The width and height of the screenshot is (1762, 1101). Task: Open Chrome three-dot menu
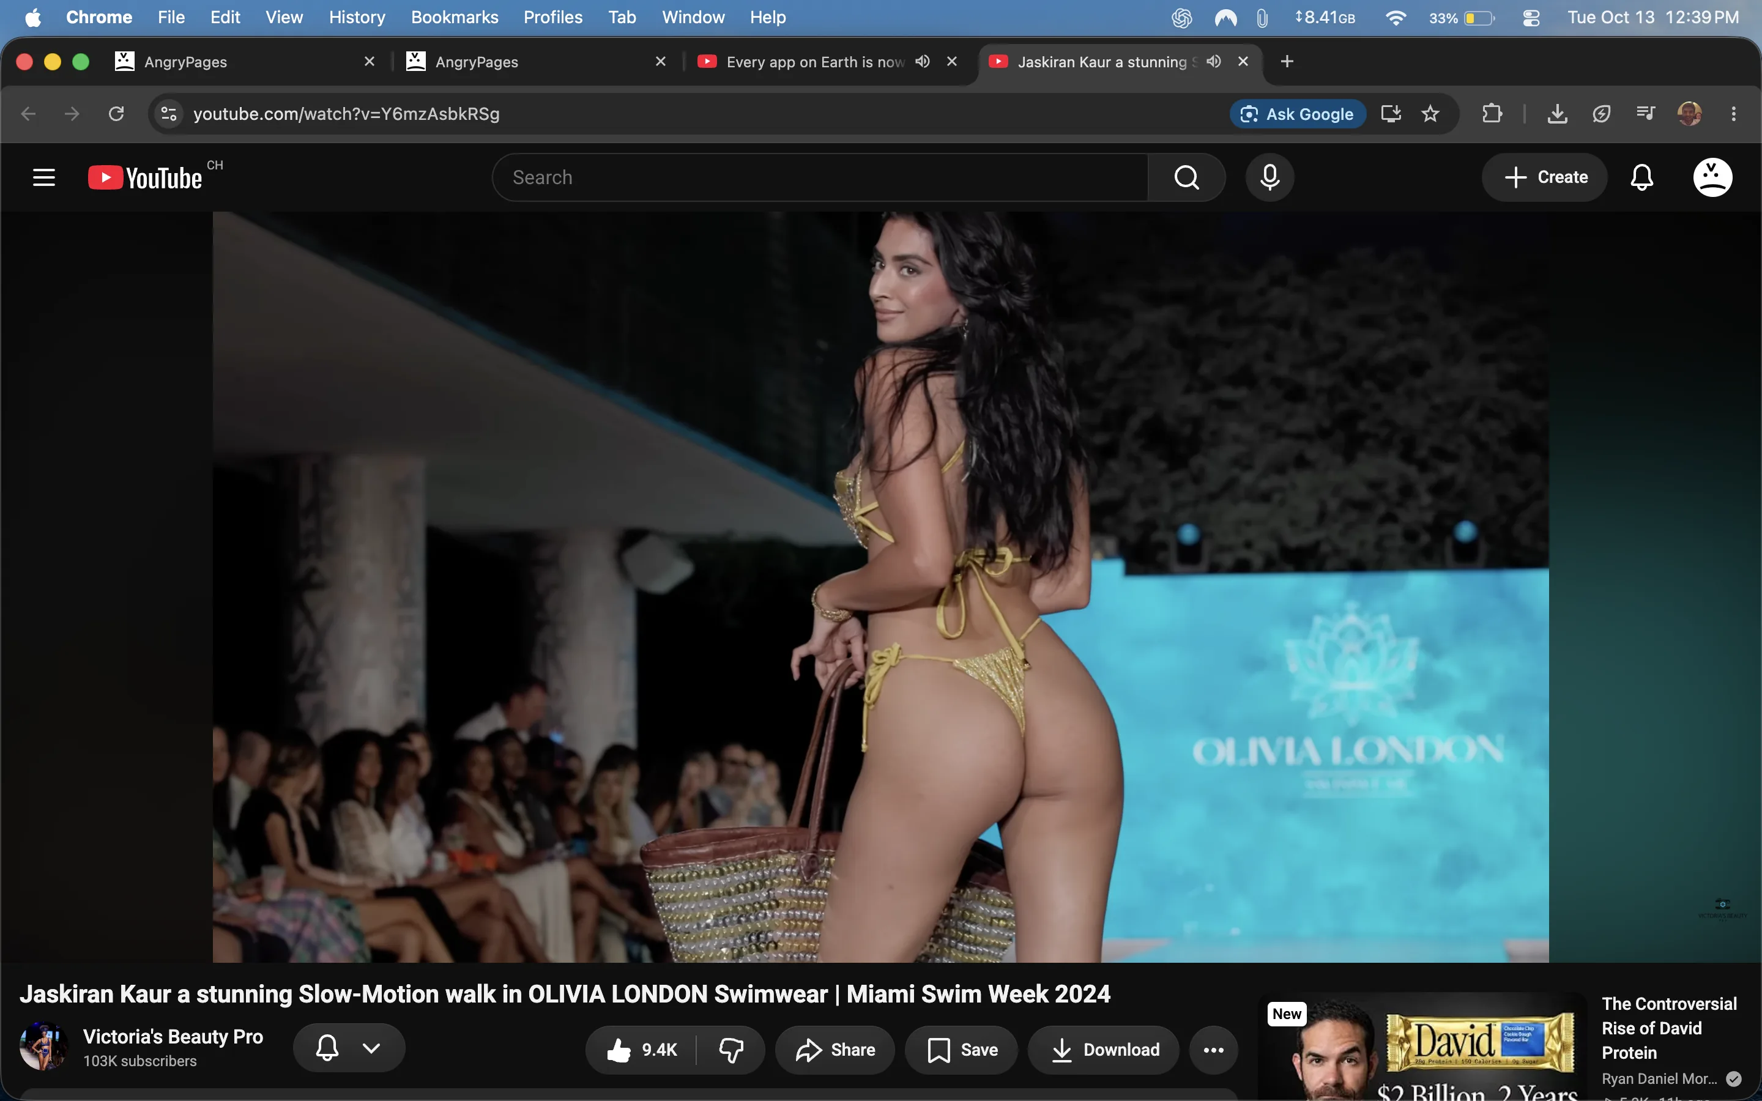point(1734,114)
